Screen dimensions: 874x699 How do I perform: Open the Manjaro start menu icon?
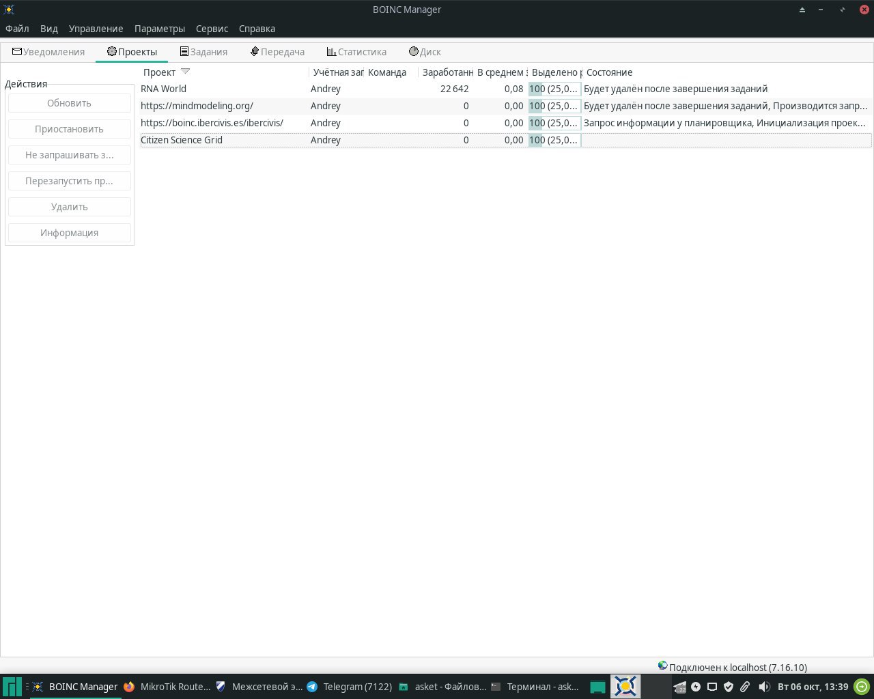coord(12,687)
